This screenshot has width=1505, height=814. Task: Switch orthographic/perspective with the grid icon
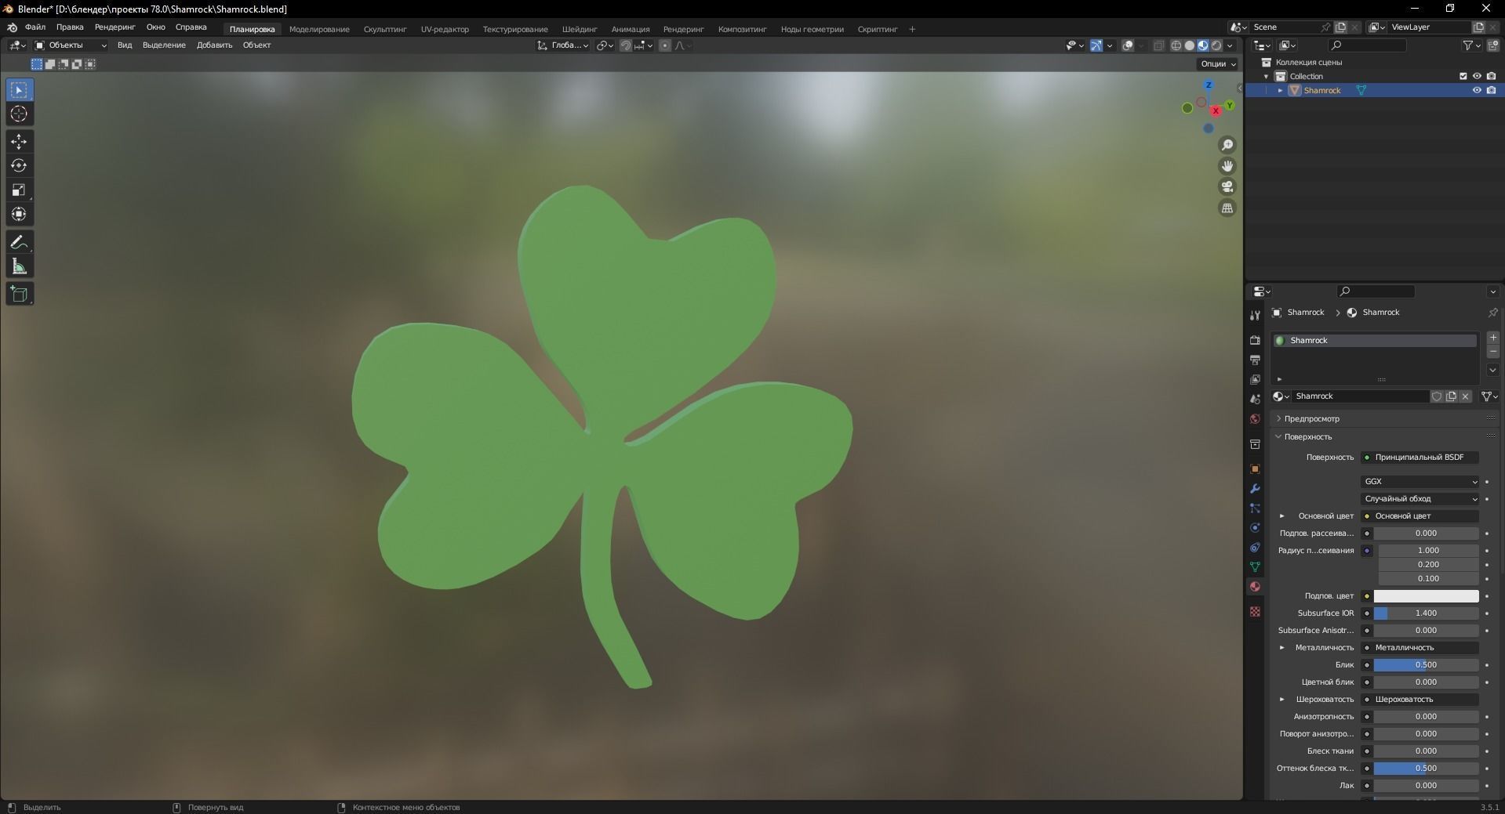click(1227, 208)
